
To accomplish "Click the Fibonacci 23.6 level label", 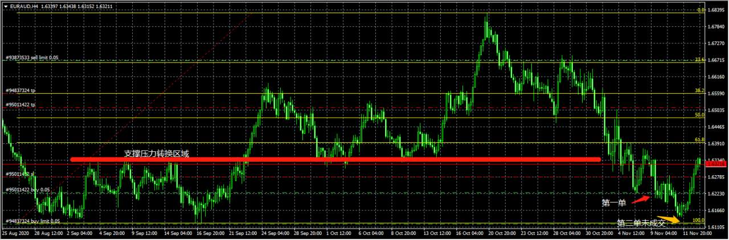I will (700, 60).
